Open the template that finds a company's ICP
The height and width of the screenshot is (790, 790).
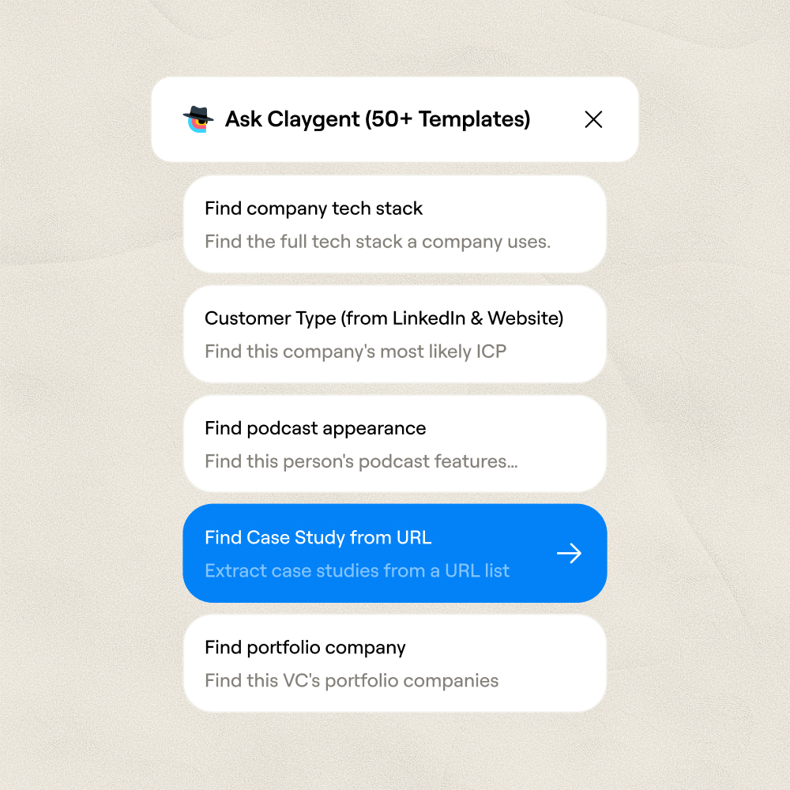394,334
